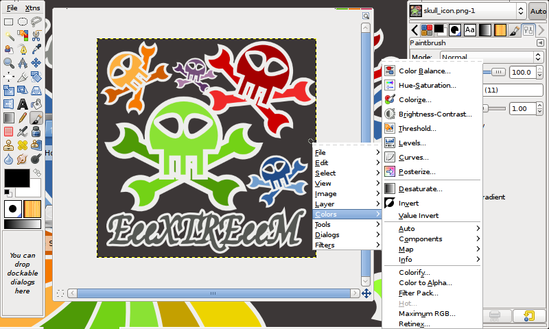Click the active gradient preview in toolbox
Screen dimensions: 549x329
click(23, 223)
